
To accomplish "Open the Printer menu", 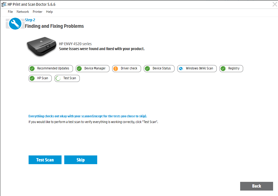I will (38, 12).
